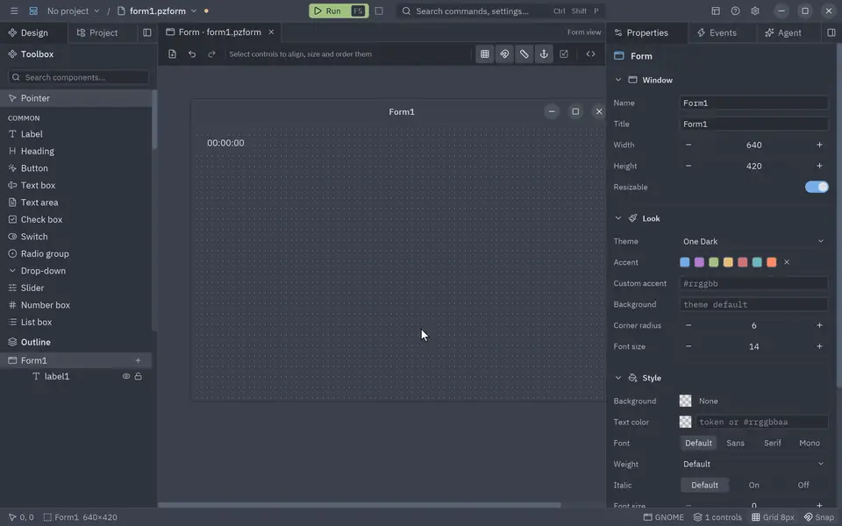Decrease the Height value with minus
This screenshot has height=526, width=842.
pos(689,166)
